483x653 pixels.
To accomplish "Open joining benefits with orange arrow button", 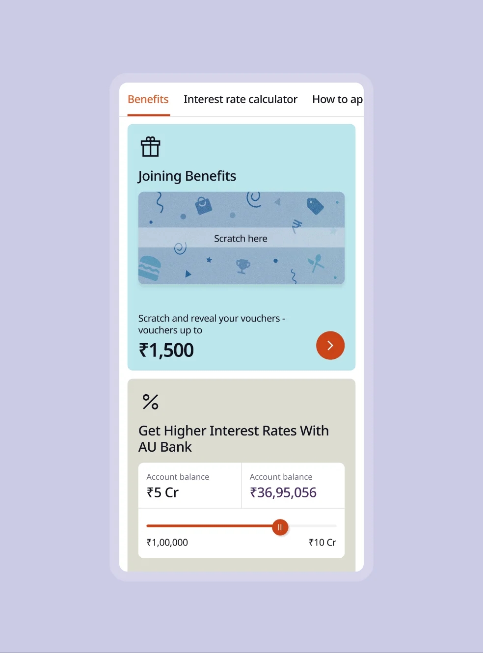I will click(330, 346).
